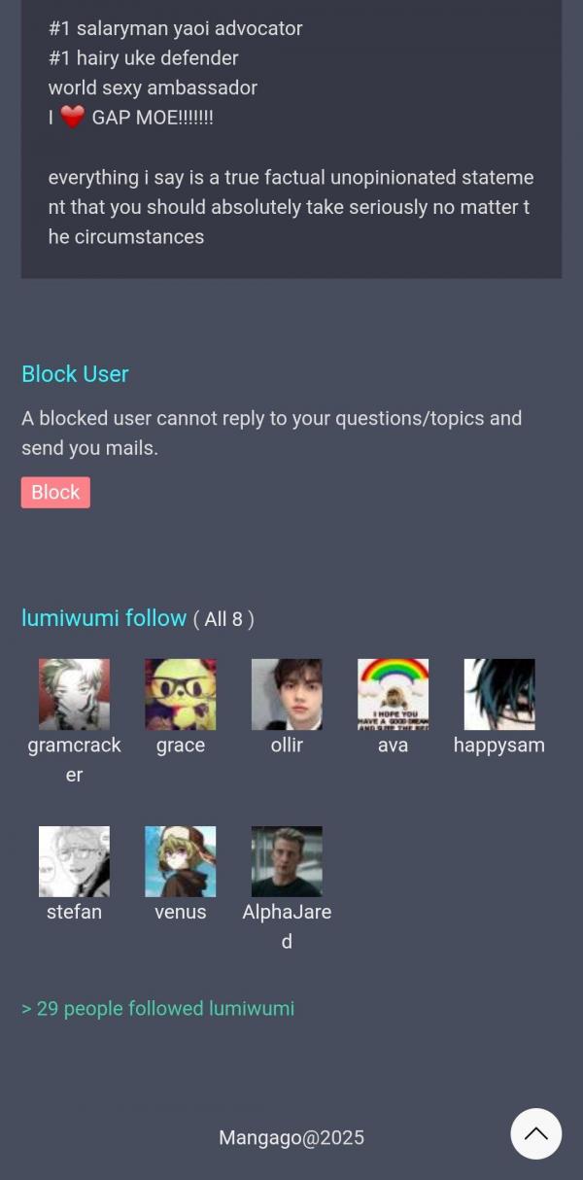Click the AlphaJared username label
Viewport: 583px width, 1180px height.
(287, 926)
